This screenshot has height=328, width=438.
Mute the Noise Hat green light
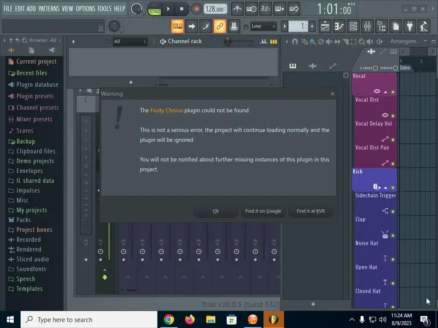tap(393, 259)
